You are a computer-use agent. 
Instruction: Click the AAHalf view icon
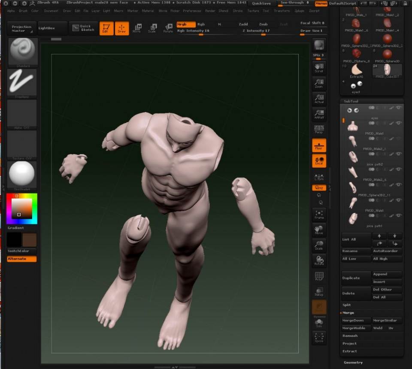319,114
